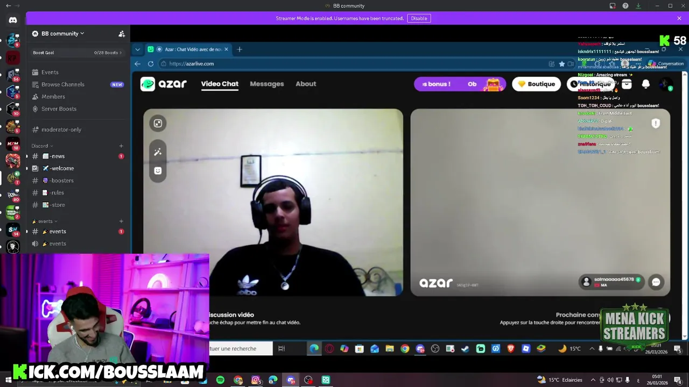689x387 pixels.
Task: Open the -store channel
Action: [x=78, y=205]
